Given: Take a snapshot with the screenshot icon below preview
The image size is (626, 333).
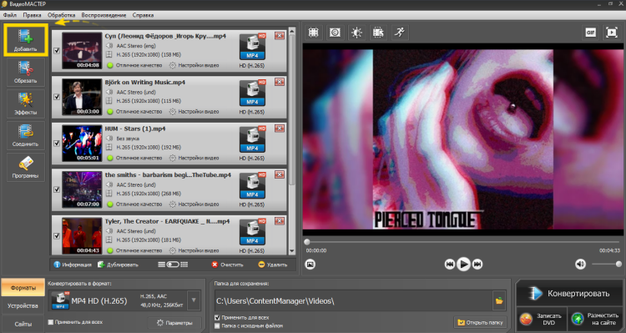Looking at the screenshot, I should [x=310, y=264].
